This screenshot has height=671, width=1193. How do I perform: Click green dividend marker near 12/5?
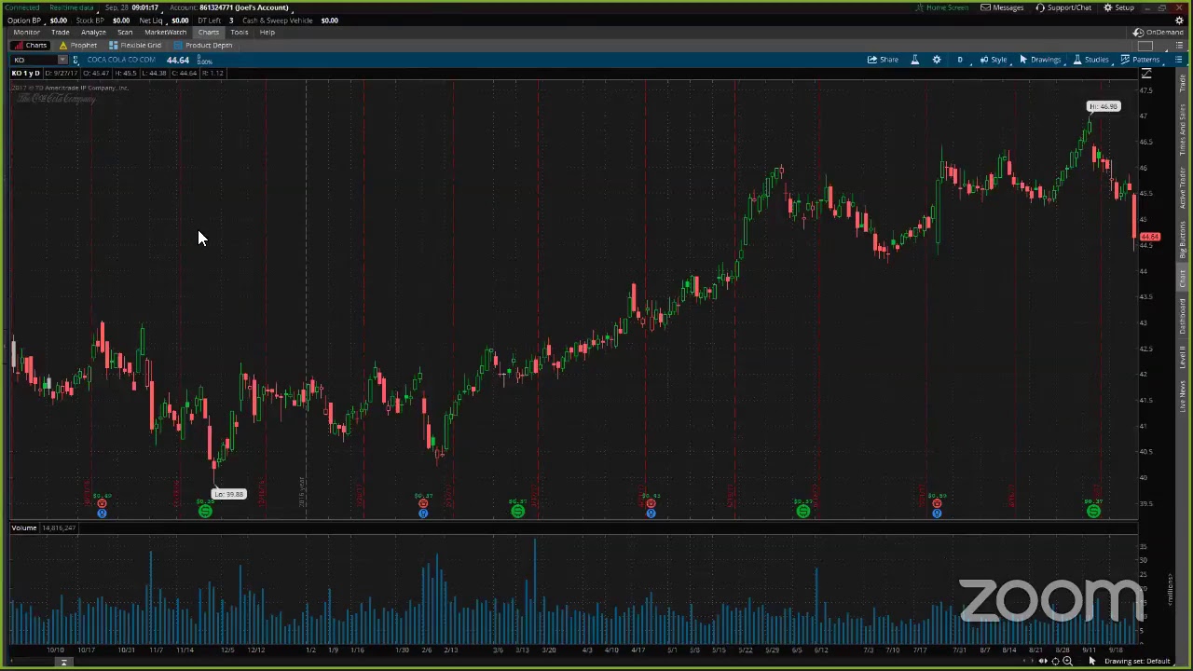click(205, 511)
